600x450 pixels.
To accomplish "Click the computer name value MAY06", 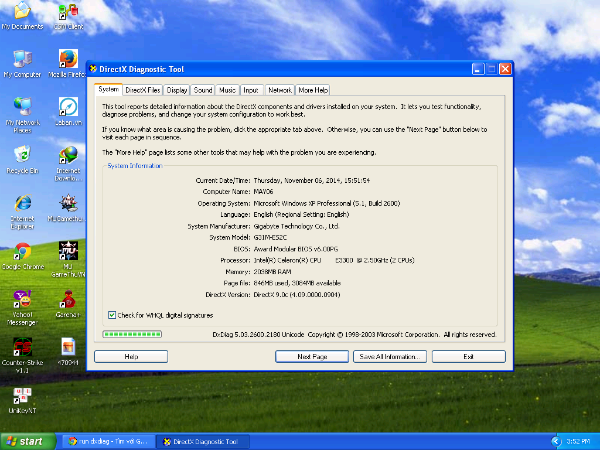I will 264,192.
